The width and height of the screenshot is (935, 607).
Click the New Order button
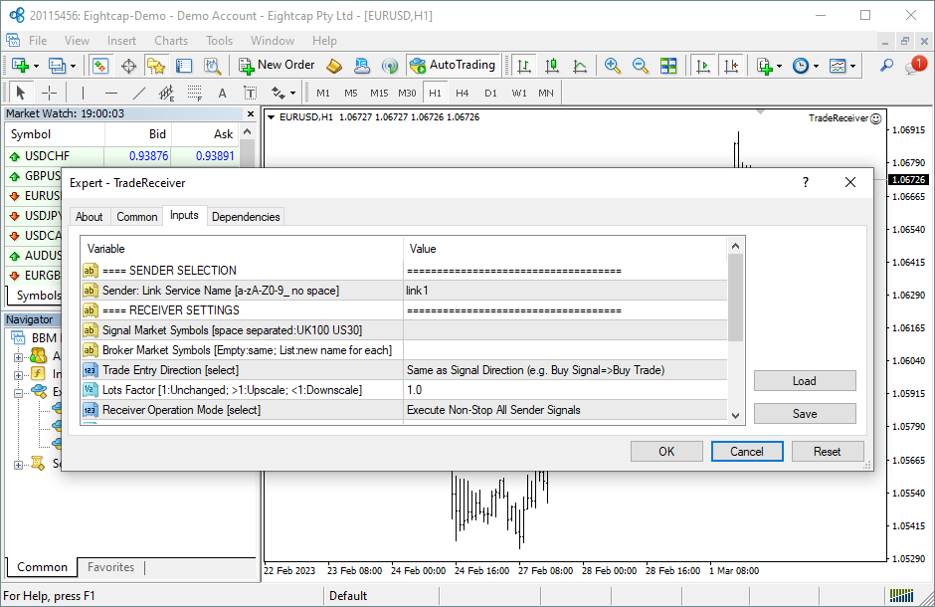click(x=277, y=65)
